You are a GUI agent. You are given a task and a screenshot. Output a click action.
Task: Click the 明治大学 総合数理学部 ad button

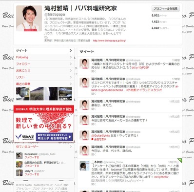click(54, 137)
